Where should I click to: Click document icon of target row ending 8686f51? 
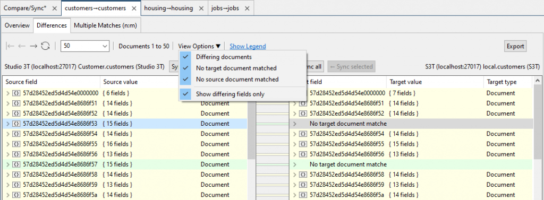(x=303, y=103)
